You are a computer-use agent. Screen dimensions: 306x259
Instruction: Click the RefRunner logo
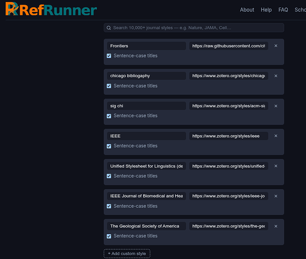point(51,9)
